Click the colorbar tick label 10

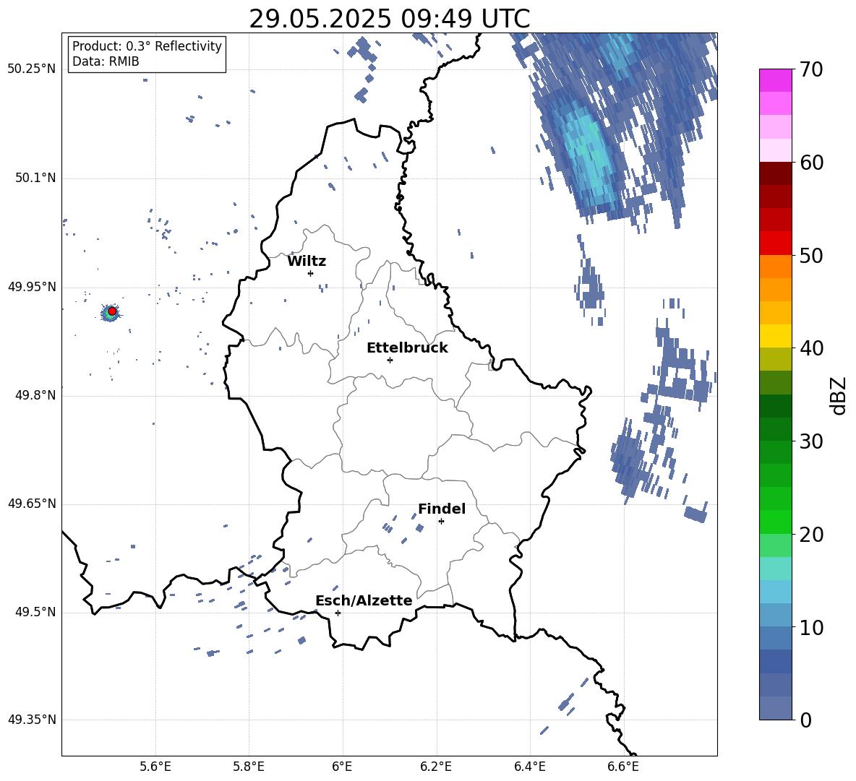point(811,627)
